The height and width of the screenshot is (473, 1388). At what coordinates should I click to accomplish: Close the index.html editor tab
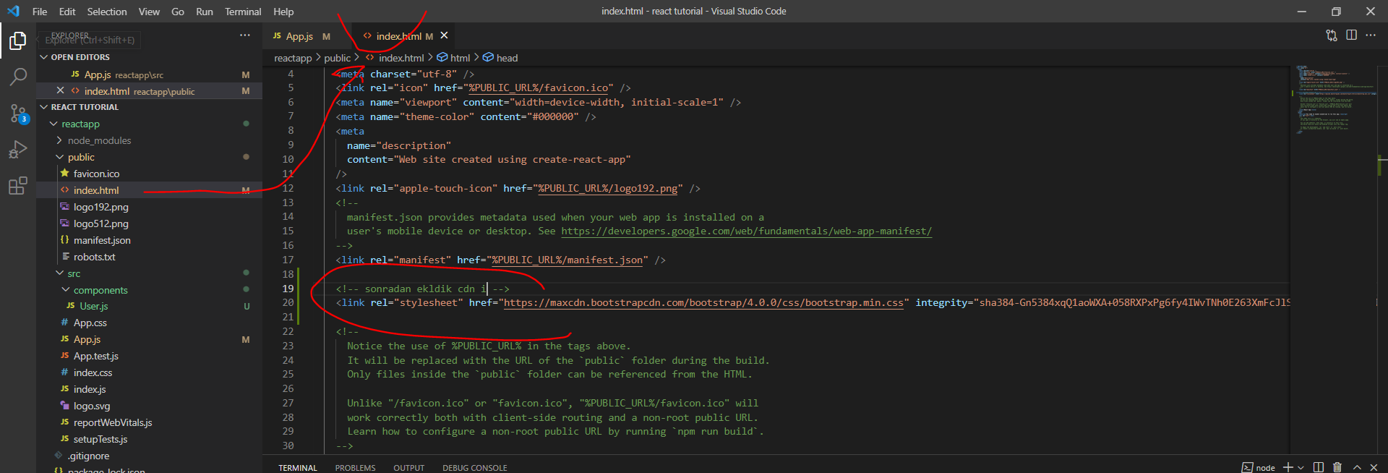pos(444,35)
